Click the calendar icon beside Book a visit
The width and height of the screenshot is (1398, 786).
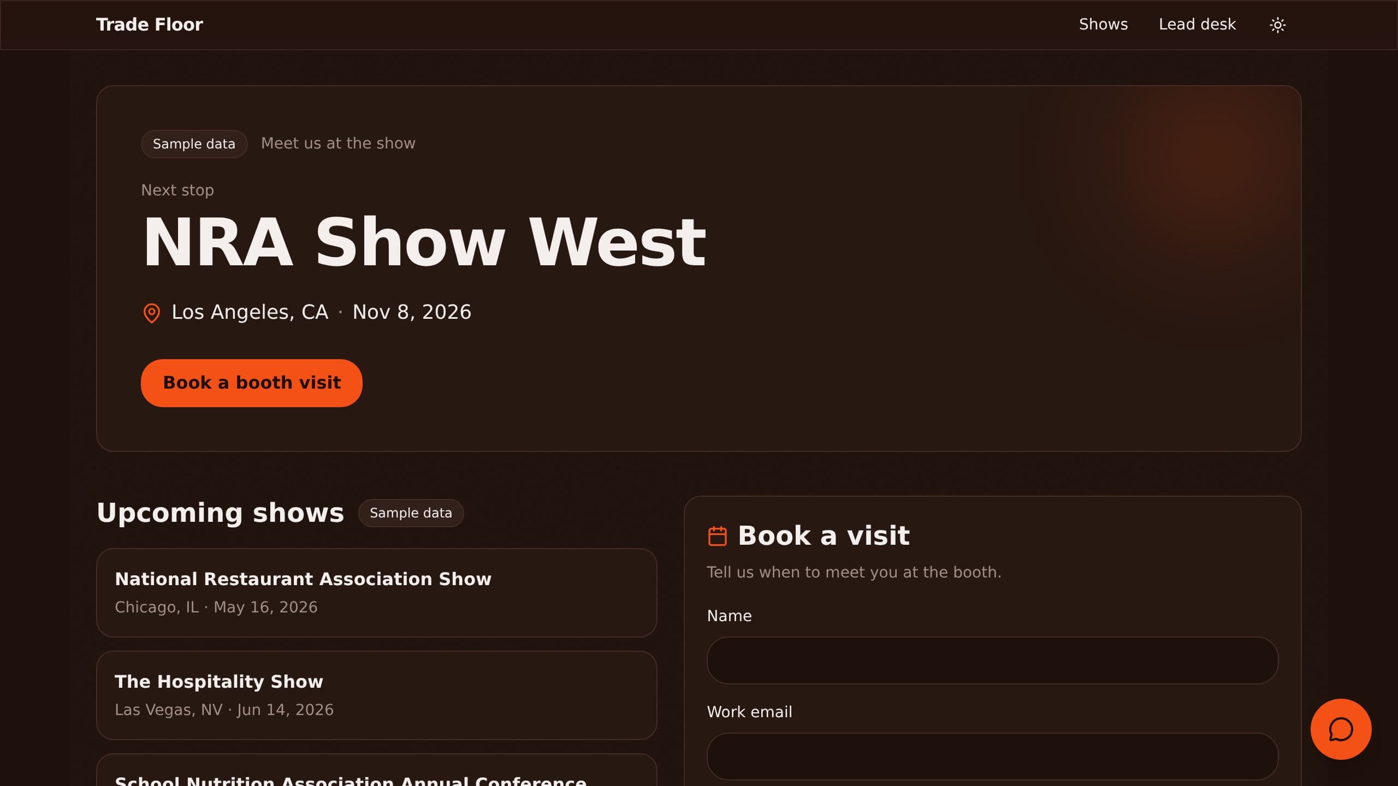coord(717,535)
